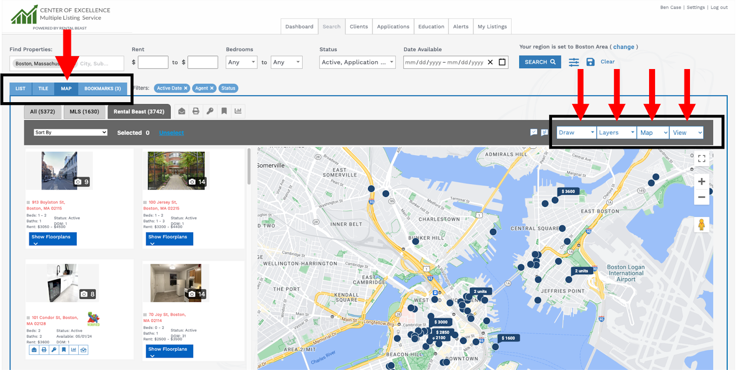Clear the date available field with X

point(490,62)
